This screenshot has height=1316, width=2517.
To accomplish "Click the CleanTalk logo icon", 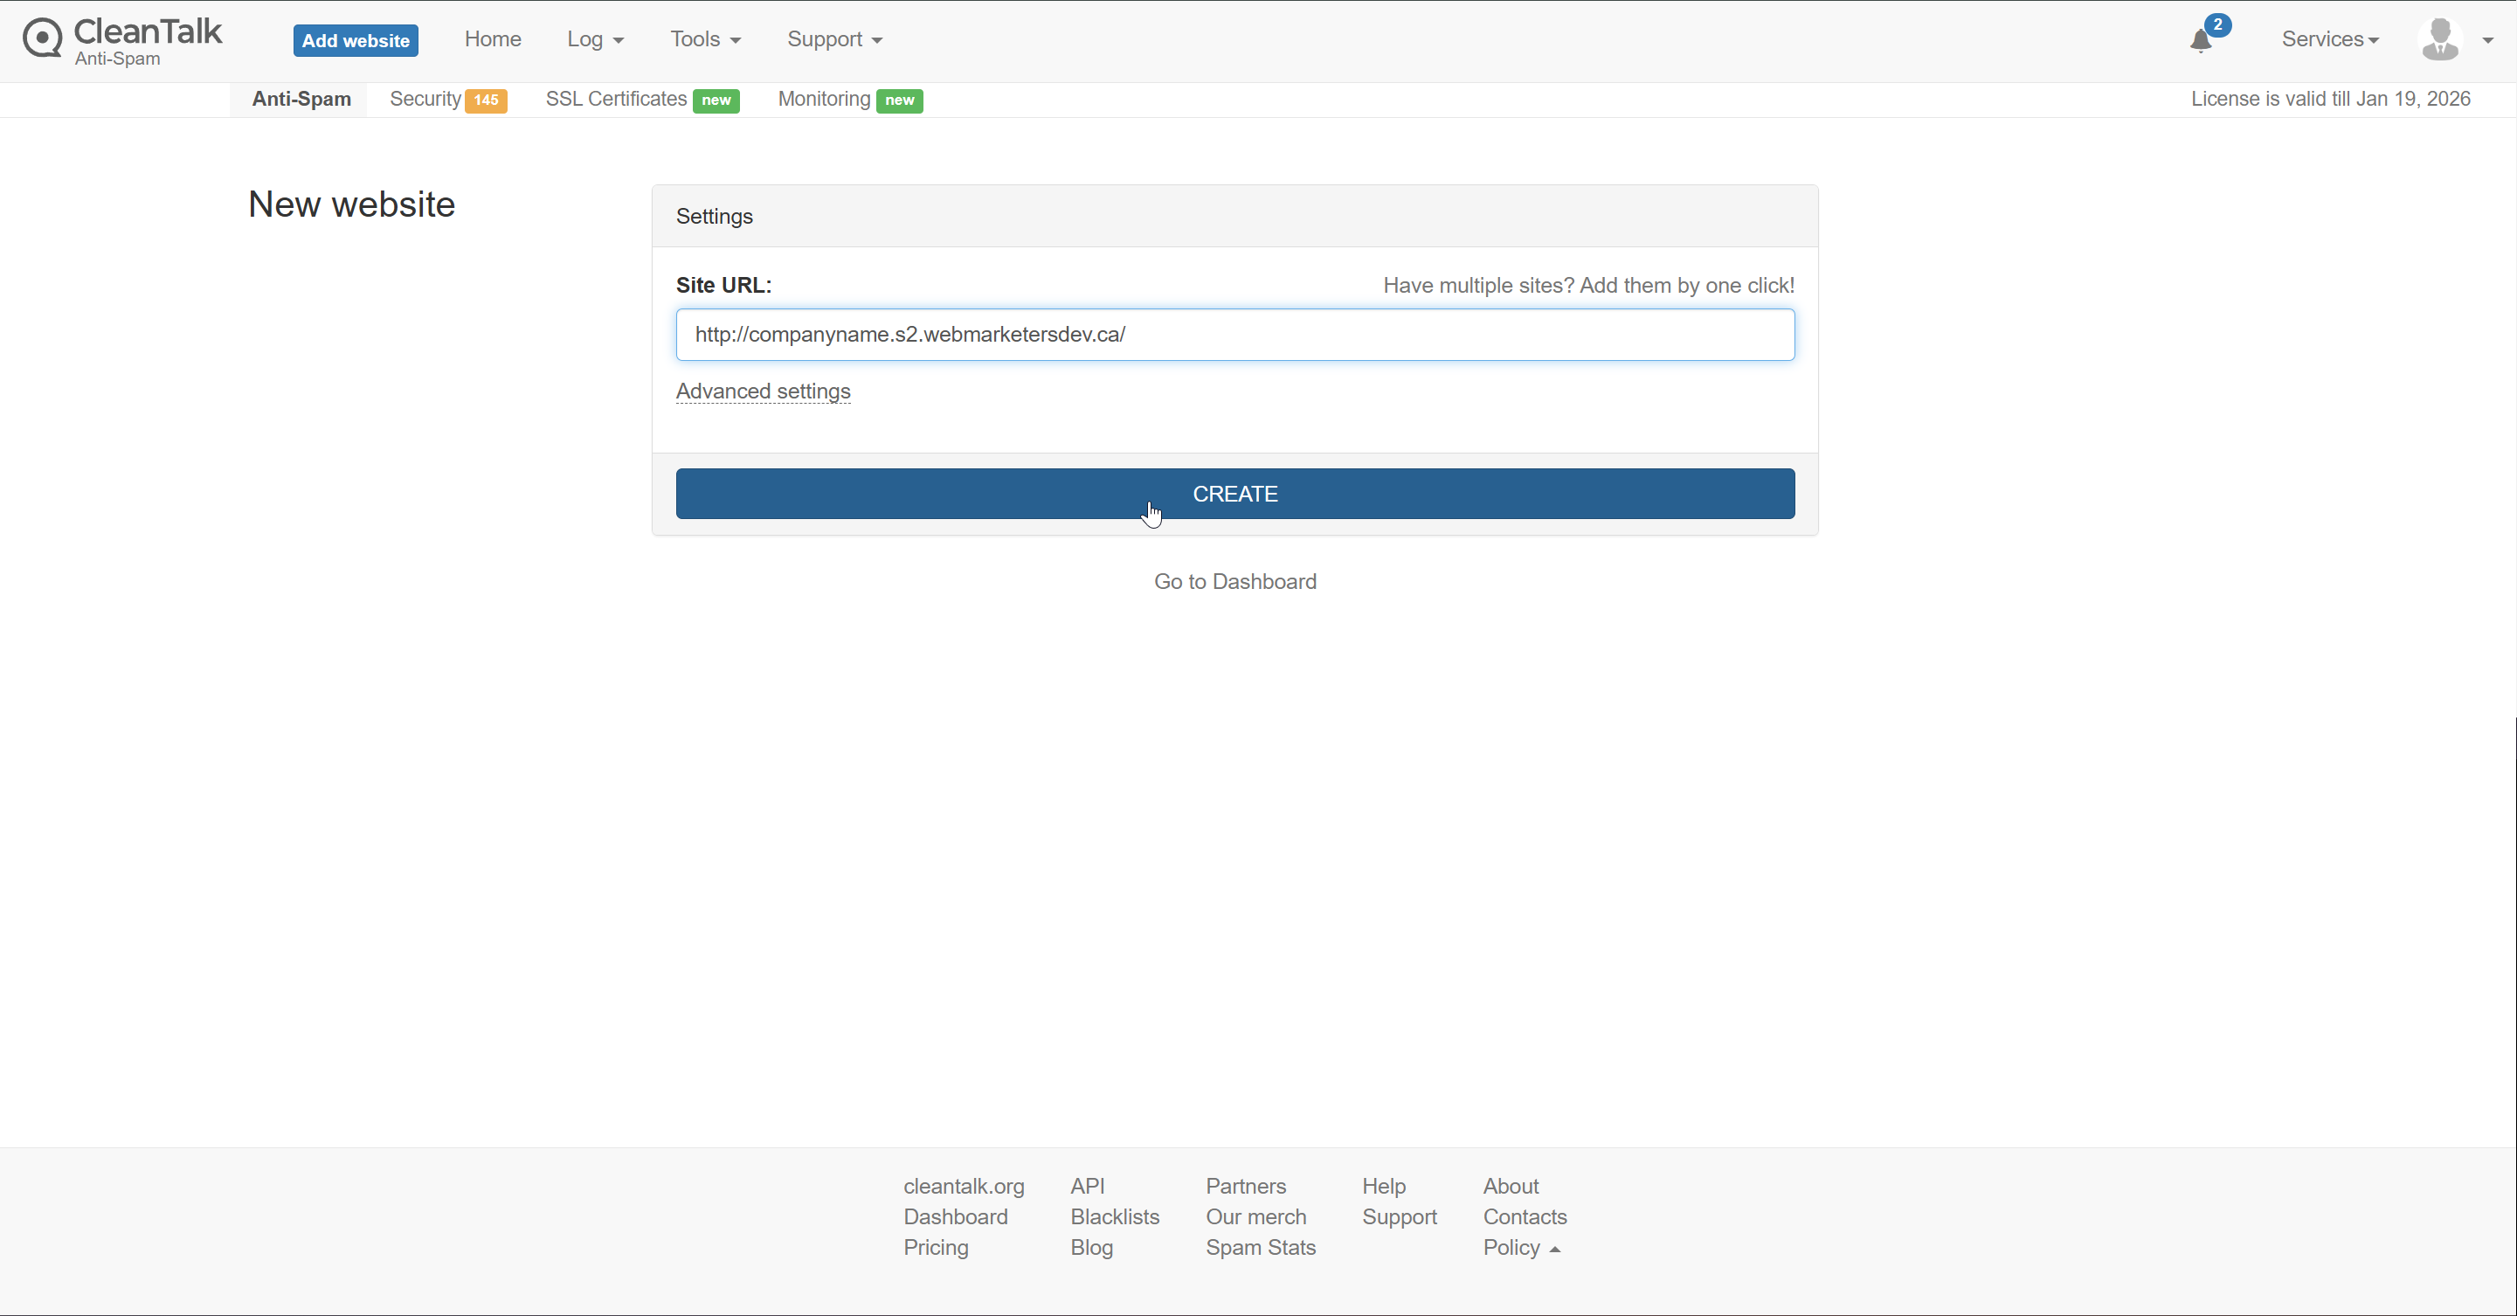I will click(43, 39).
